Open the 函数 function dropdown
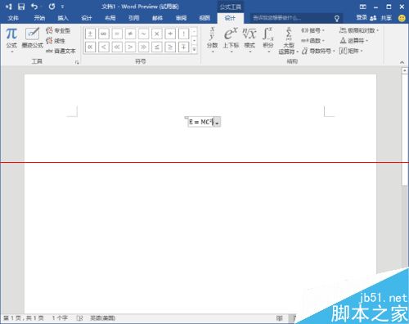 (x=312, y=41)
